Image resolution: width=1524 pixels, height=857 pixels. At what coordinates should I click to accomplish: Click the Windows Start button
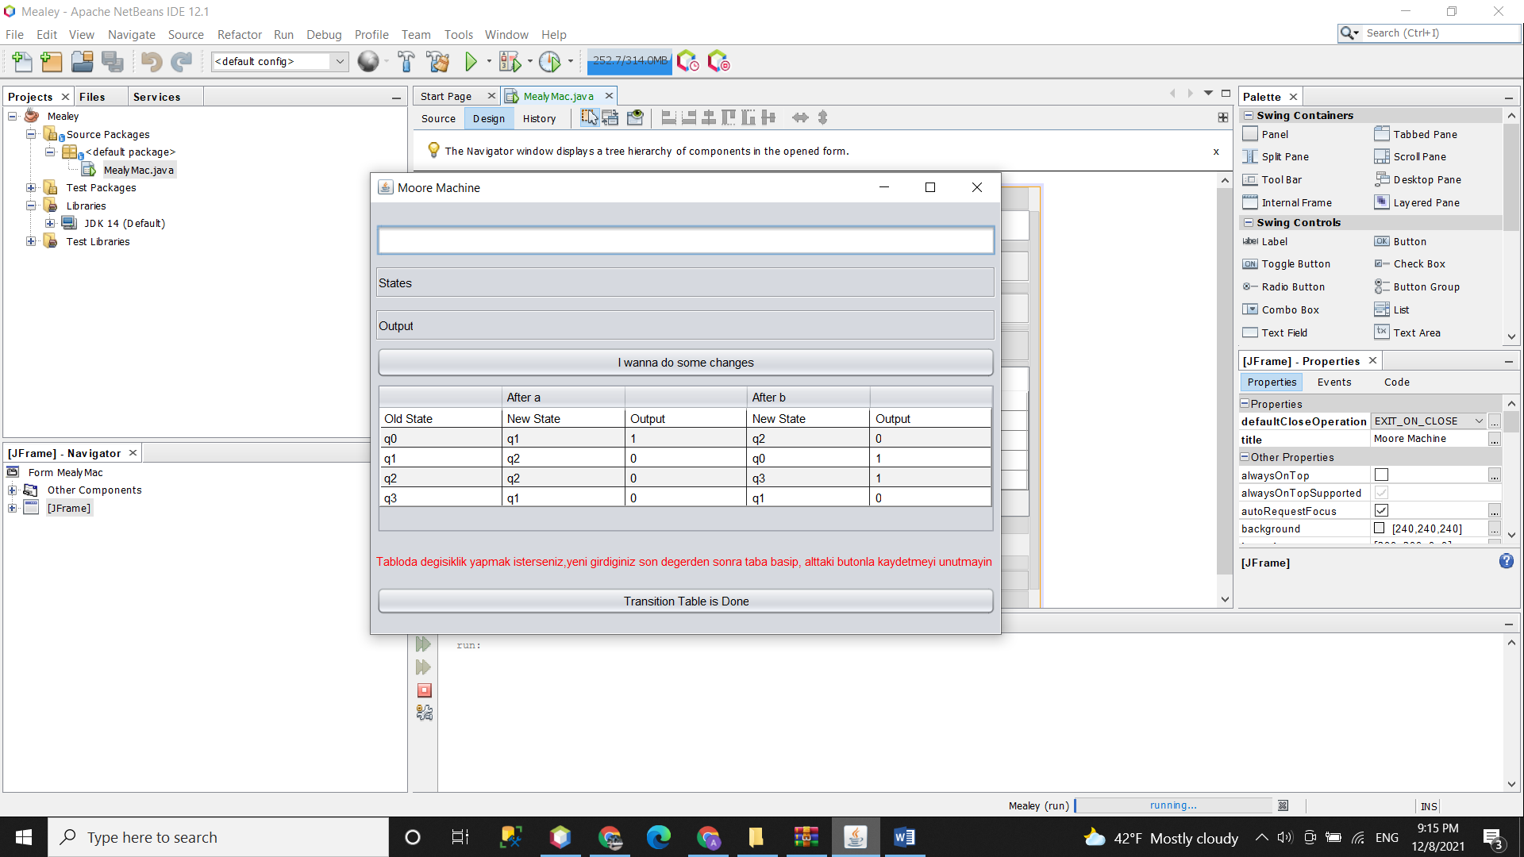pos(24,837)
